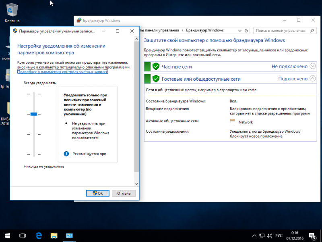Minimize the UAC settings dialog

coord(103,31)
